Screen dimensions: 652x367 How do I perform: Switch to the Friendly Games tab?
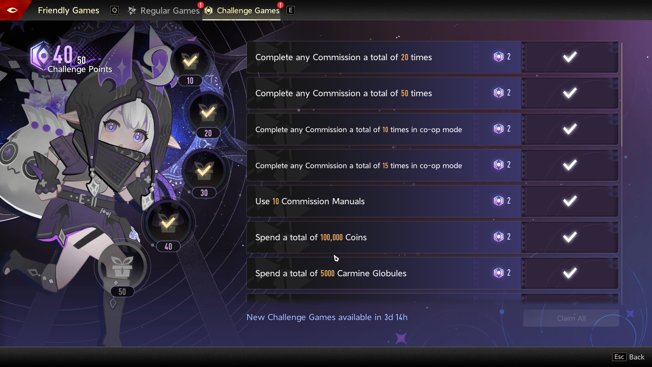click(x=69, y=10)
